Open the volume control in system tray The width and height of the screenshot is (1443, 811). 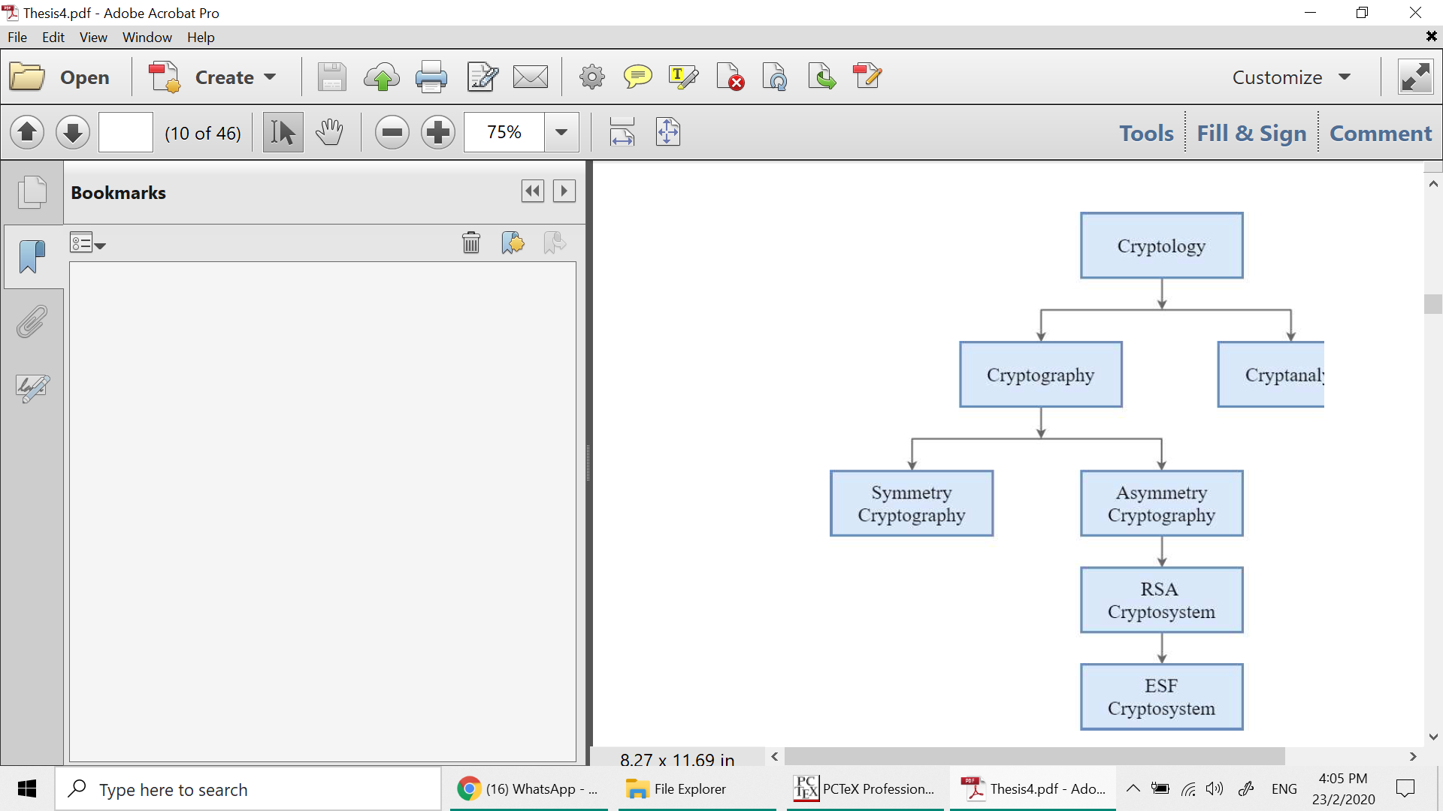(x=1215, y=788)
